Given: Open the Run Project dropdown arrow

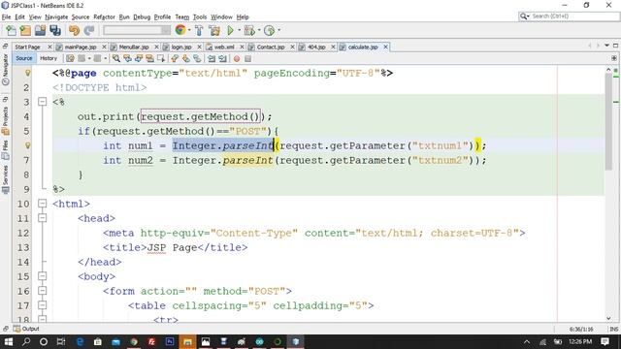Looking at the screenshot, I should [239, 30].
